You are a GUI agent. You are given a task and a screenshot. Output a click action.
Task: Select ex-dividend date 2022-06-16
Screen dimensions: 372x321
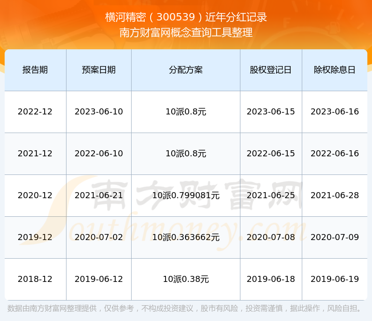(x=334, y=154)
